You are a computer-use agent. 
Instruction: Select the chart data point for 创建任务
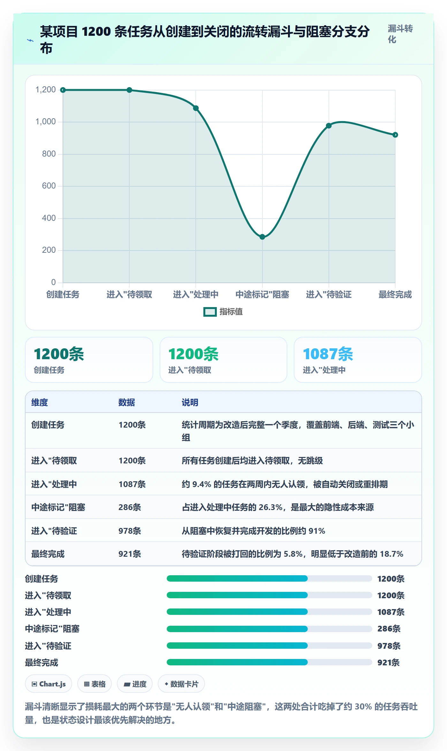pos(63,90)
